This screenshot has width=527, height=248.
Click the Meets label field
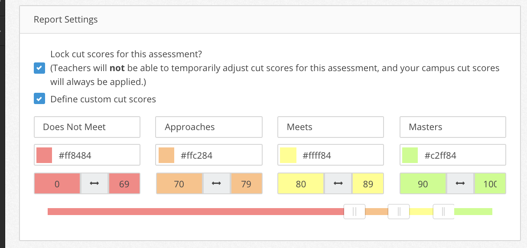[x=331, y=127]
